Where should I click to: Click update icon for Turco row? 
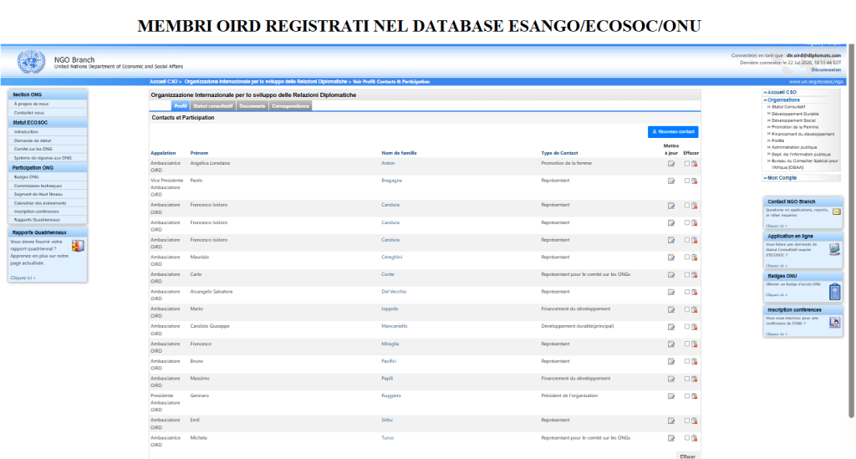click(x=671, y=438)
